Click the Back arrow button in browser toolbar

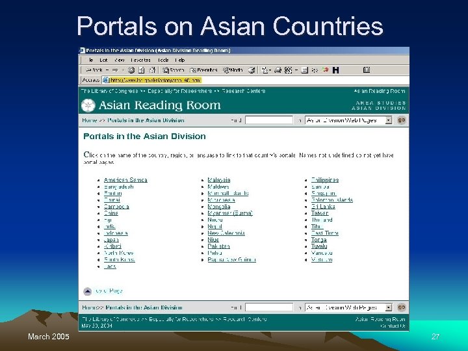pyautogui.click(x=94, y=70)
